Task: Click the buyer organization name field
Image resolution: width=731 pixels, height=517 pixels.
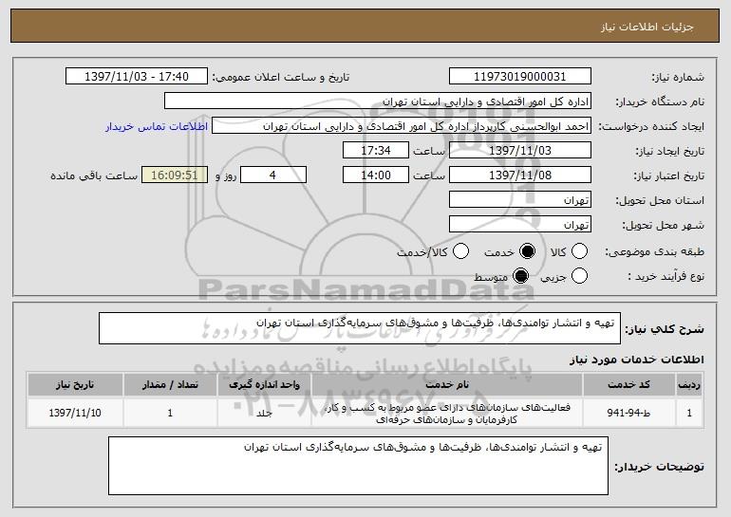Action: (x=378, y=102)
